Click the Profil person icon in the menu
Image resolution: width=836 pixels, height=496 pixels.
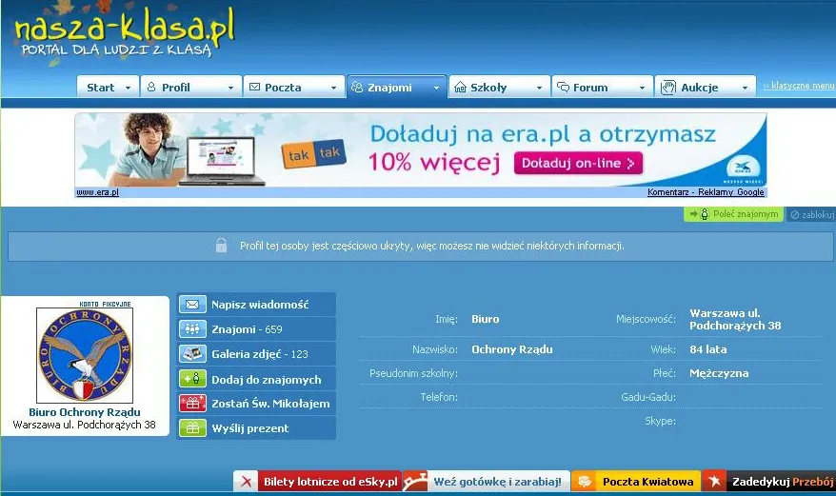tap(151, 87)
